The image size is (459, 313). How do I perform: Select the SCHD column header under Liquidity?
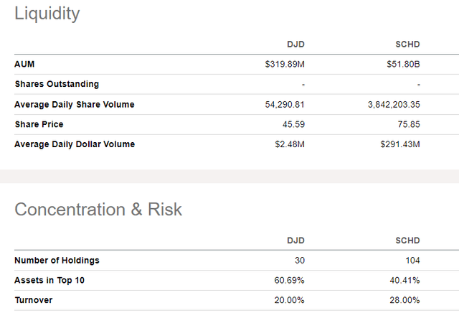[x=407, y=45]
